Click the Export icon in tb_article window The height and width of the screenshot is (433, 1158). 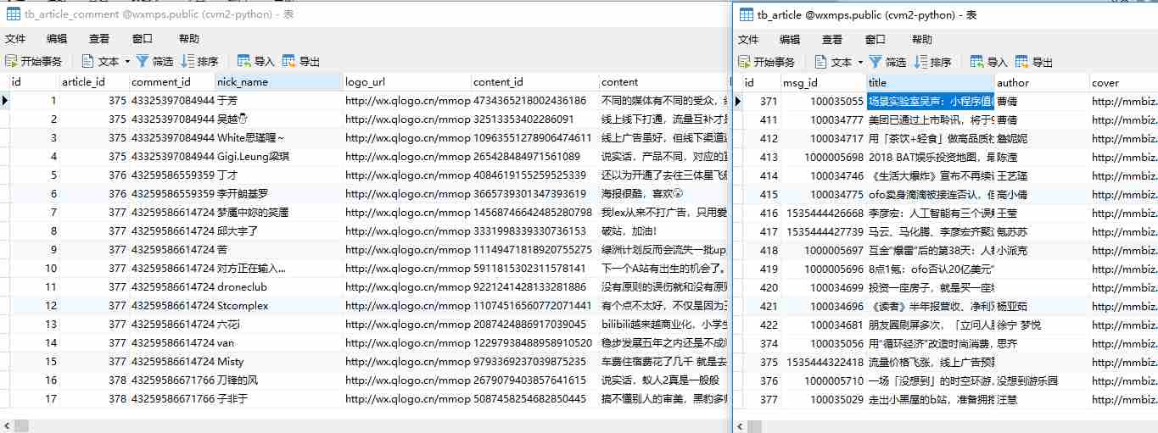tap(1022, 62)
